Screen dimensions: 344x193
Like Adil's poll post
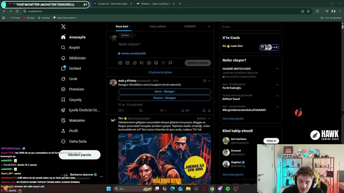point(163,110)
